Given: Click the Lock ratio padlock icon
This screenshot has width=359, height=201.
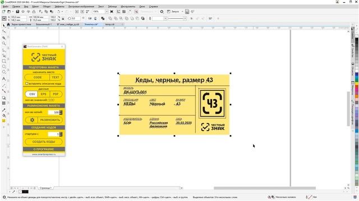Looking at the screenshot, I should pyautogui.click(x=63, y=18).
